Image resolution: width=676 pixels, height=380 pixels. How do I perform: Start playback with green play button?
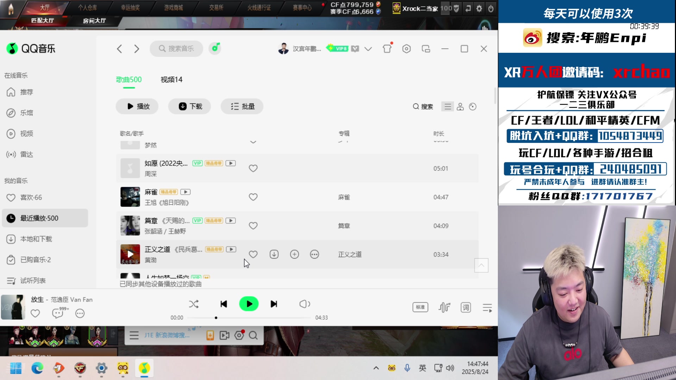click(249, 304)
